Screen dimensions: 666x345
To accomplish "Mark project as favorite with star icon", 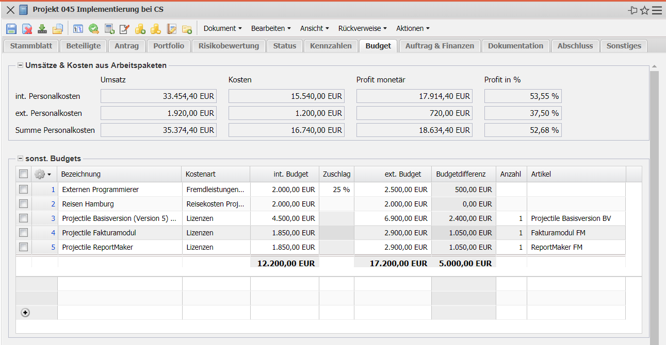I will pos(644,10).
